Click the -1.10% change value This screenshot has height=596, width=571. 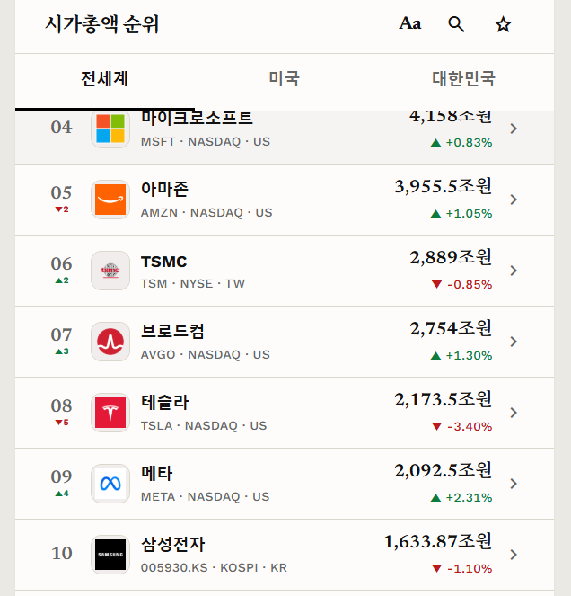click(470, 569)
